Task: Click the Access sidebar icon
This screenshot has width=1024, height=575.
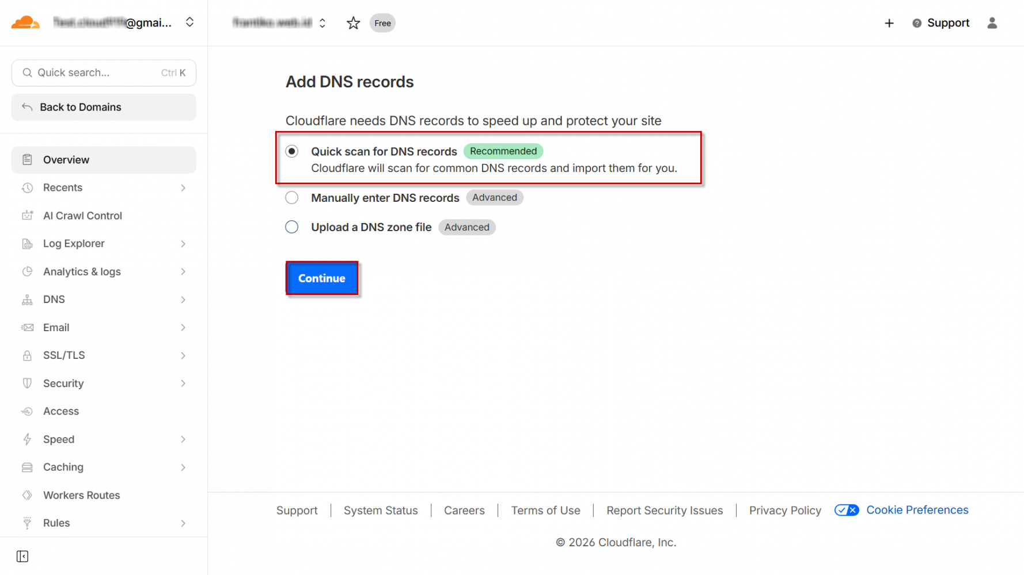Action: 27,411
